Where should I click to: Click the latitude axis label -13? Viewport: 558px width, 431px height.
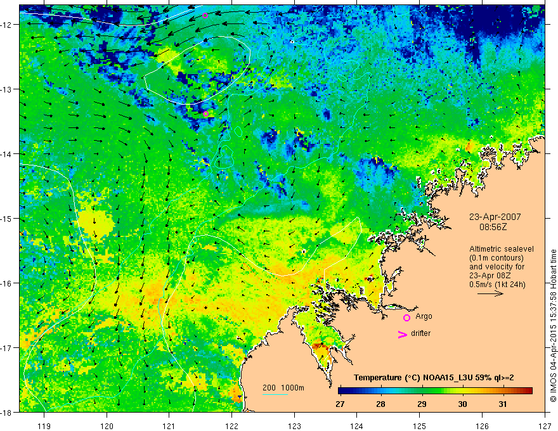point(6,89)
